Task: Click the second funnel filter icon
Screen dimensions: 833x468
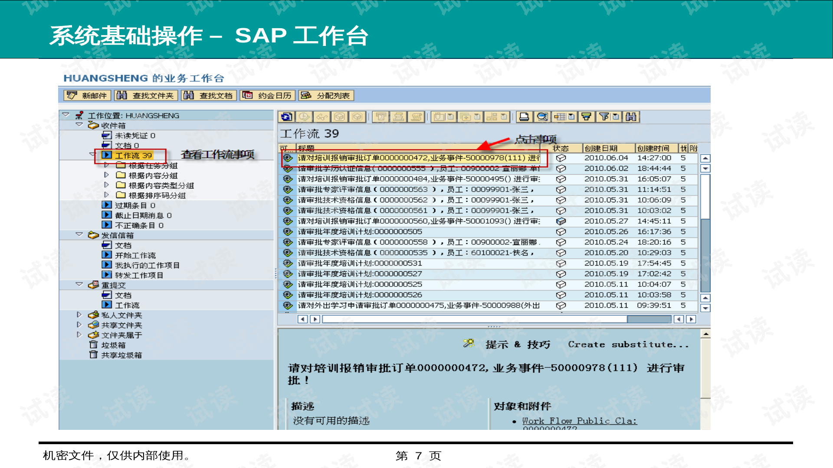Action: pos(604,117)
